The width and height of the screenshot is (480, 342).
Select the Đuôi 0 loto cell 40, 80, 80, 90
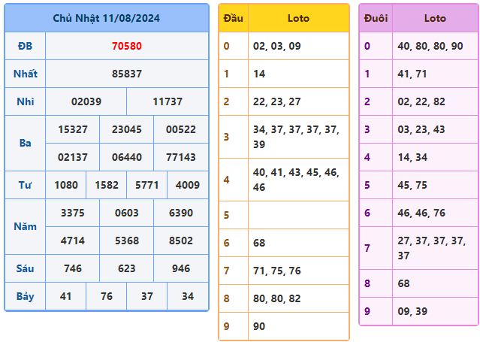434,46
